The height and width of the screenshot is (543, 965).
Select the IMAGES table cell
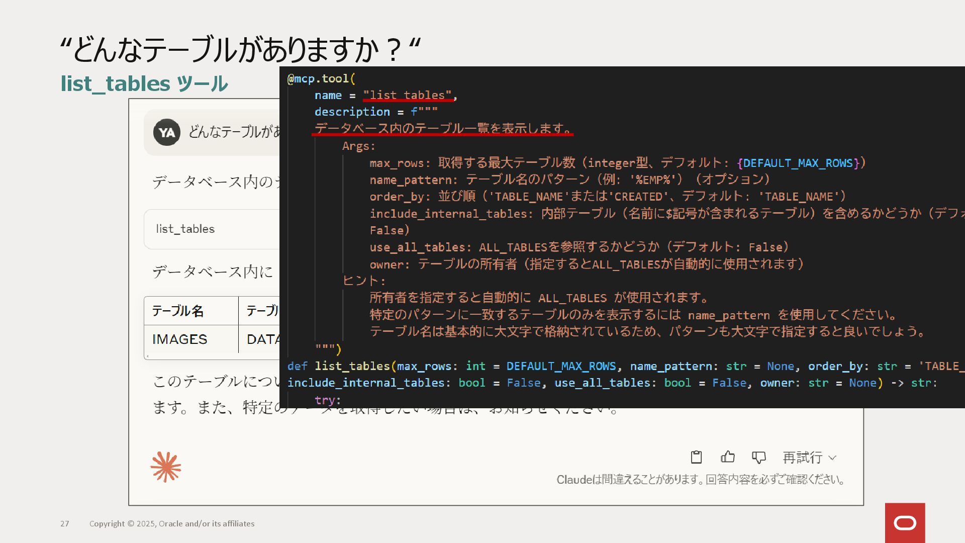(x=180, y=339)
